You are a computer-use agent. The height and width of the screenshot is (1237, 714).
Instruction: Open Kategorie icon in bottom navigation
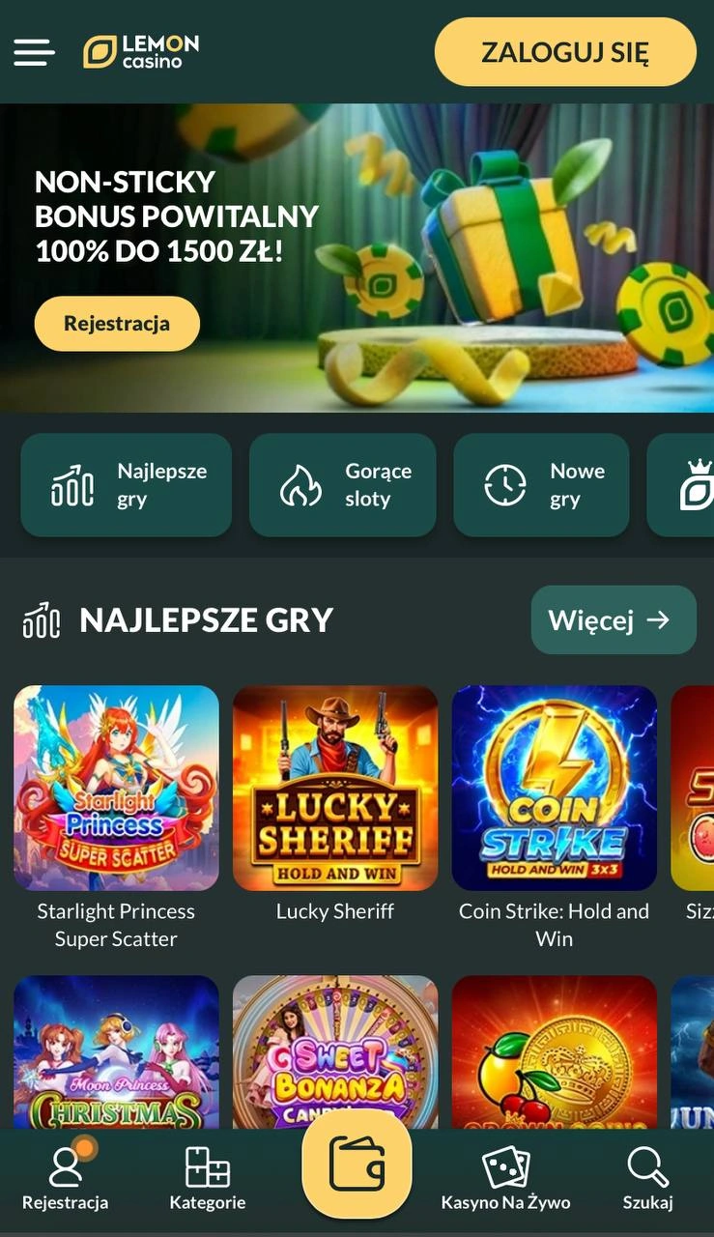click(x=208, y=1167)
